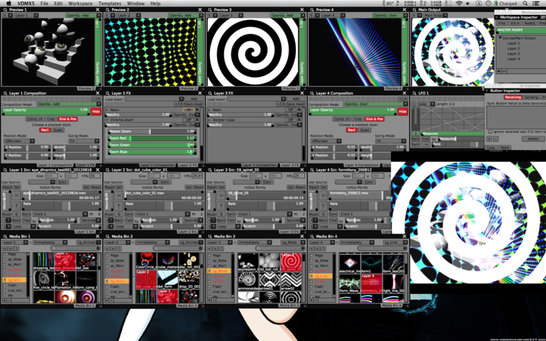This screenshot has width=546, height=341.
Task: Toggle Sync in Layer 2 Src
Action: point(129,214)
